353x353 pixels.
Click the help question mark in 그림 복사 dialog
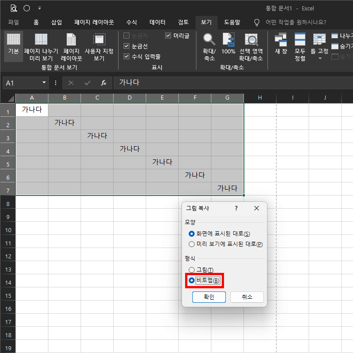click(x=236, y=208)
